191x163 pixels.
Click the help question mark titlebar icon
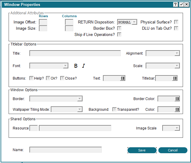point(175,4)
